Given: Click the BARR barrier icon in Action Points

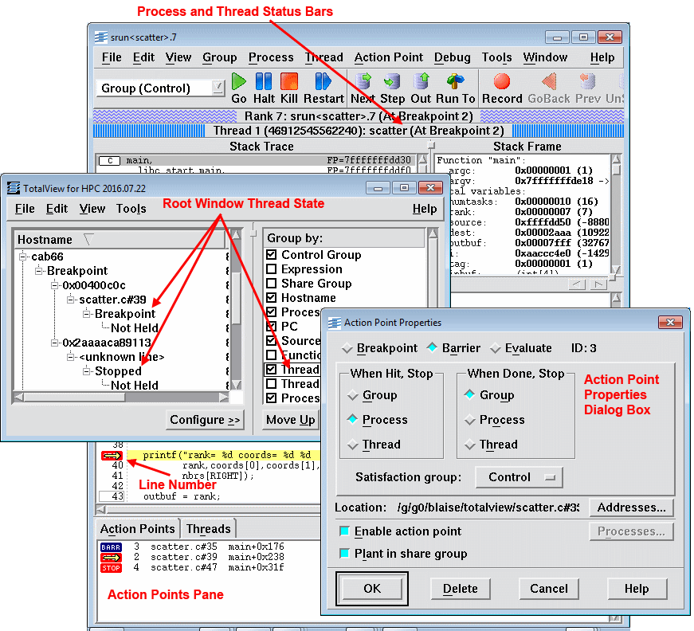Looking at the screenshot, I should click(111, 547).
